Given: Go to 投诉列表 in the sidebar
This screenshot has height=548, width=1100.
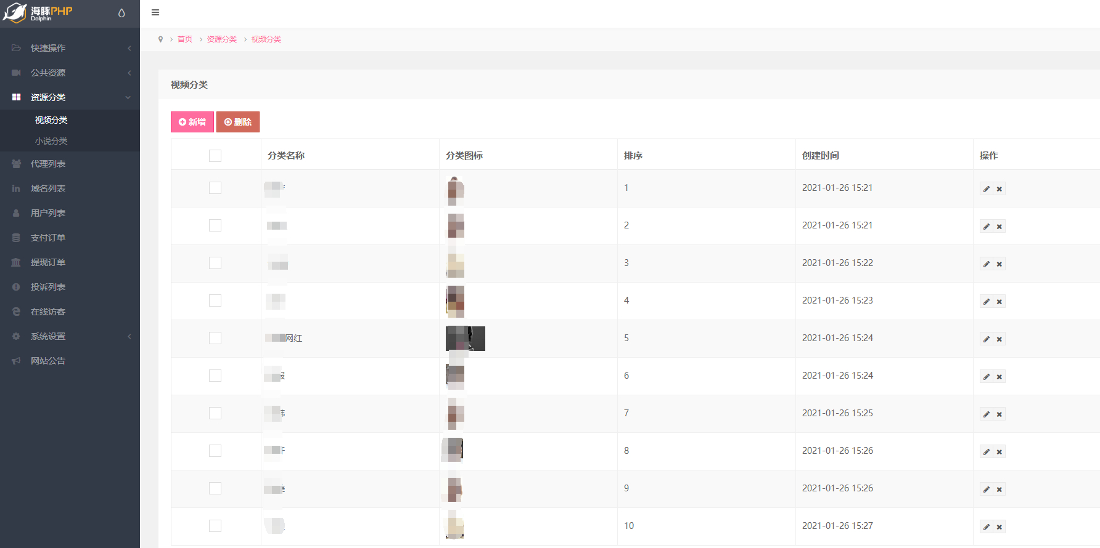Looking at the screenshot, I should 48,287.
